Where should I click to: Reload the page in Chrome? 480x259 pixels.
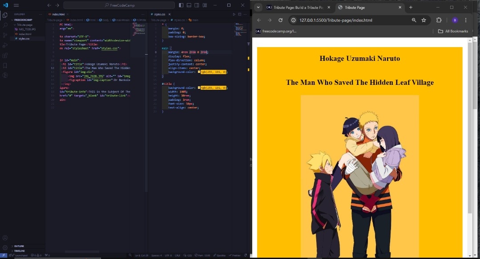pos(280,20)
